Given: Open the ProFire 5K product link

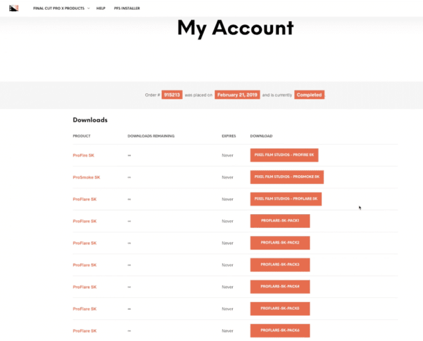Looking at the screenshot, I should pyautogui.click(x=83, y=155).
